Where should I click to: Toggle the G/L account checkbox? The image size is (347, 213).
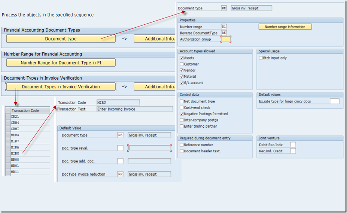pyautogui.click(x=182, y=83)
